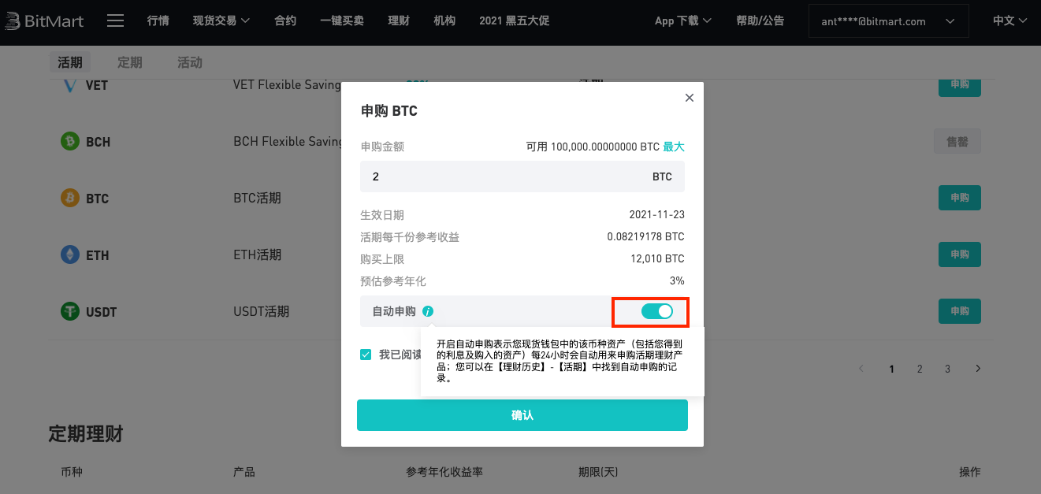The height and width of the screenshot is (494, 1041).
Task: Open the 机构 menu
Action: 444,20
